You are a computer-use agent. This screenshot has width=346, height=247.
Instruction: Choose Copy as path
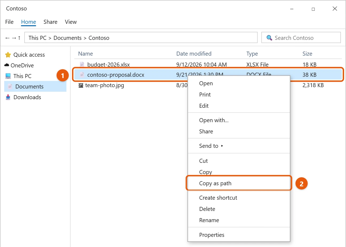[x=239, y=183]
